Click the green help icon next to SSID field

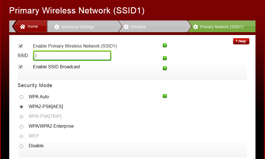[165, 58]
